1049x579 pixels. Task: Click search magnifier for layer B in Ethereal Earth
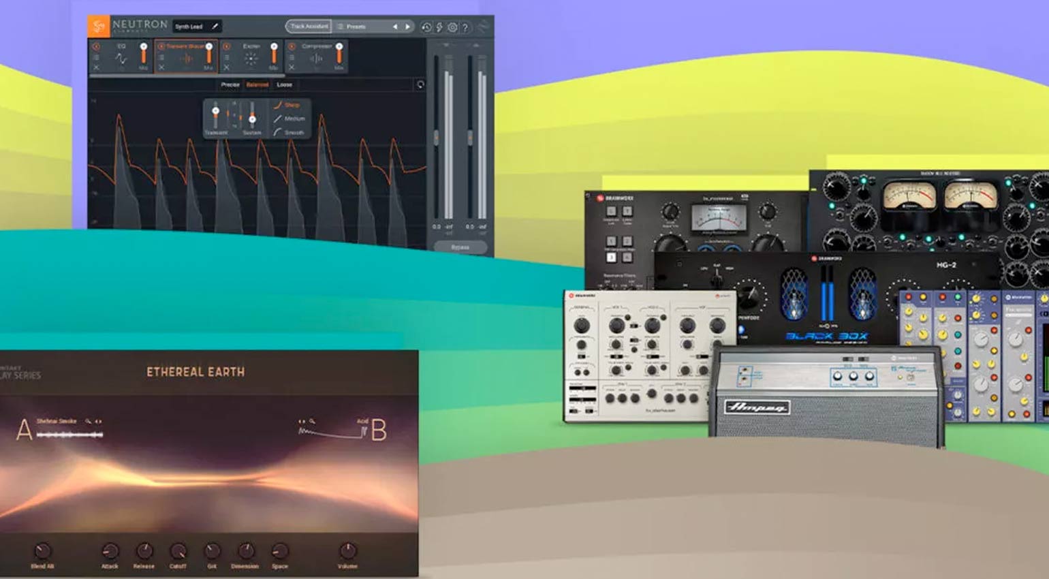point(312,422)
